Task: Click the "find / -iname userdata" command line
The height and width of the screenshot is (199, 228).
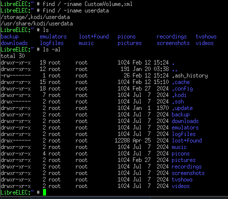Action: click(x=75, y=10)
